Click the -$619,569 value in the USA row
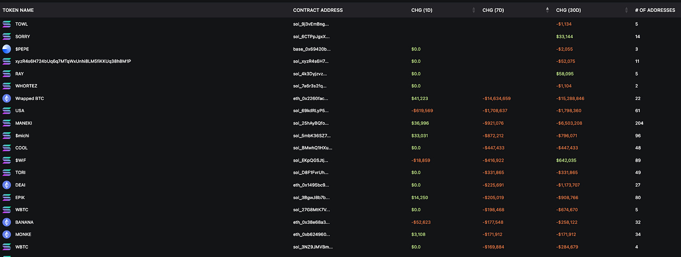 tap(422, 111)
